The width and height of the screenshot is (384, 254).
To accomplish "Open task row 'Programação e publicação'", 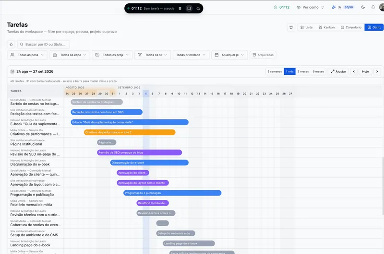I will 36,193.
